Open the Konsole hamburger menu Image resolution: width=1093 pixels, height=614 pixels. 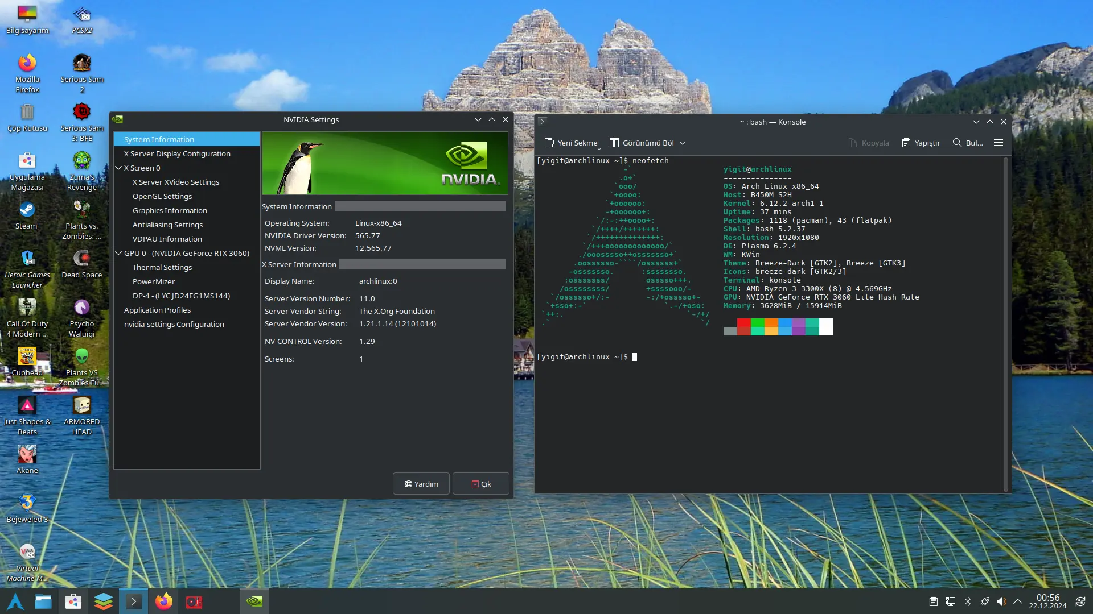pyautogui.click(x=999, y=143)
